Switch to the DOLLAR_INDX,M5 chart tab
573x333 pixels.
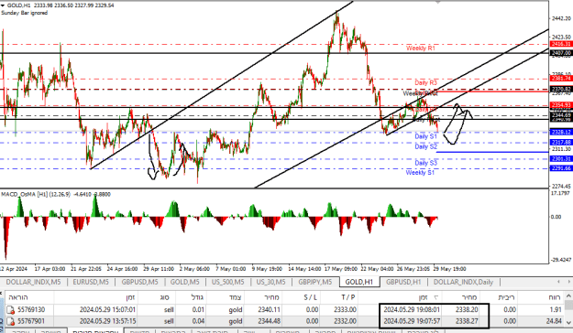[x=33, y=282]
